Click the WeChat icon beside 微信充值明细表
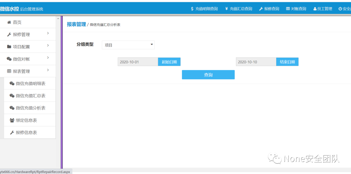The height and width of the screenshot is (174, 351). 12,83
